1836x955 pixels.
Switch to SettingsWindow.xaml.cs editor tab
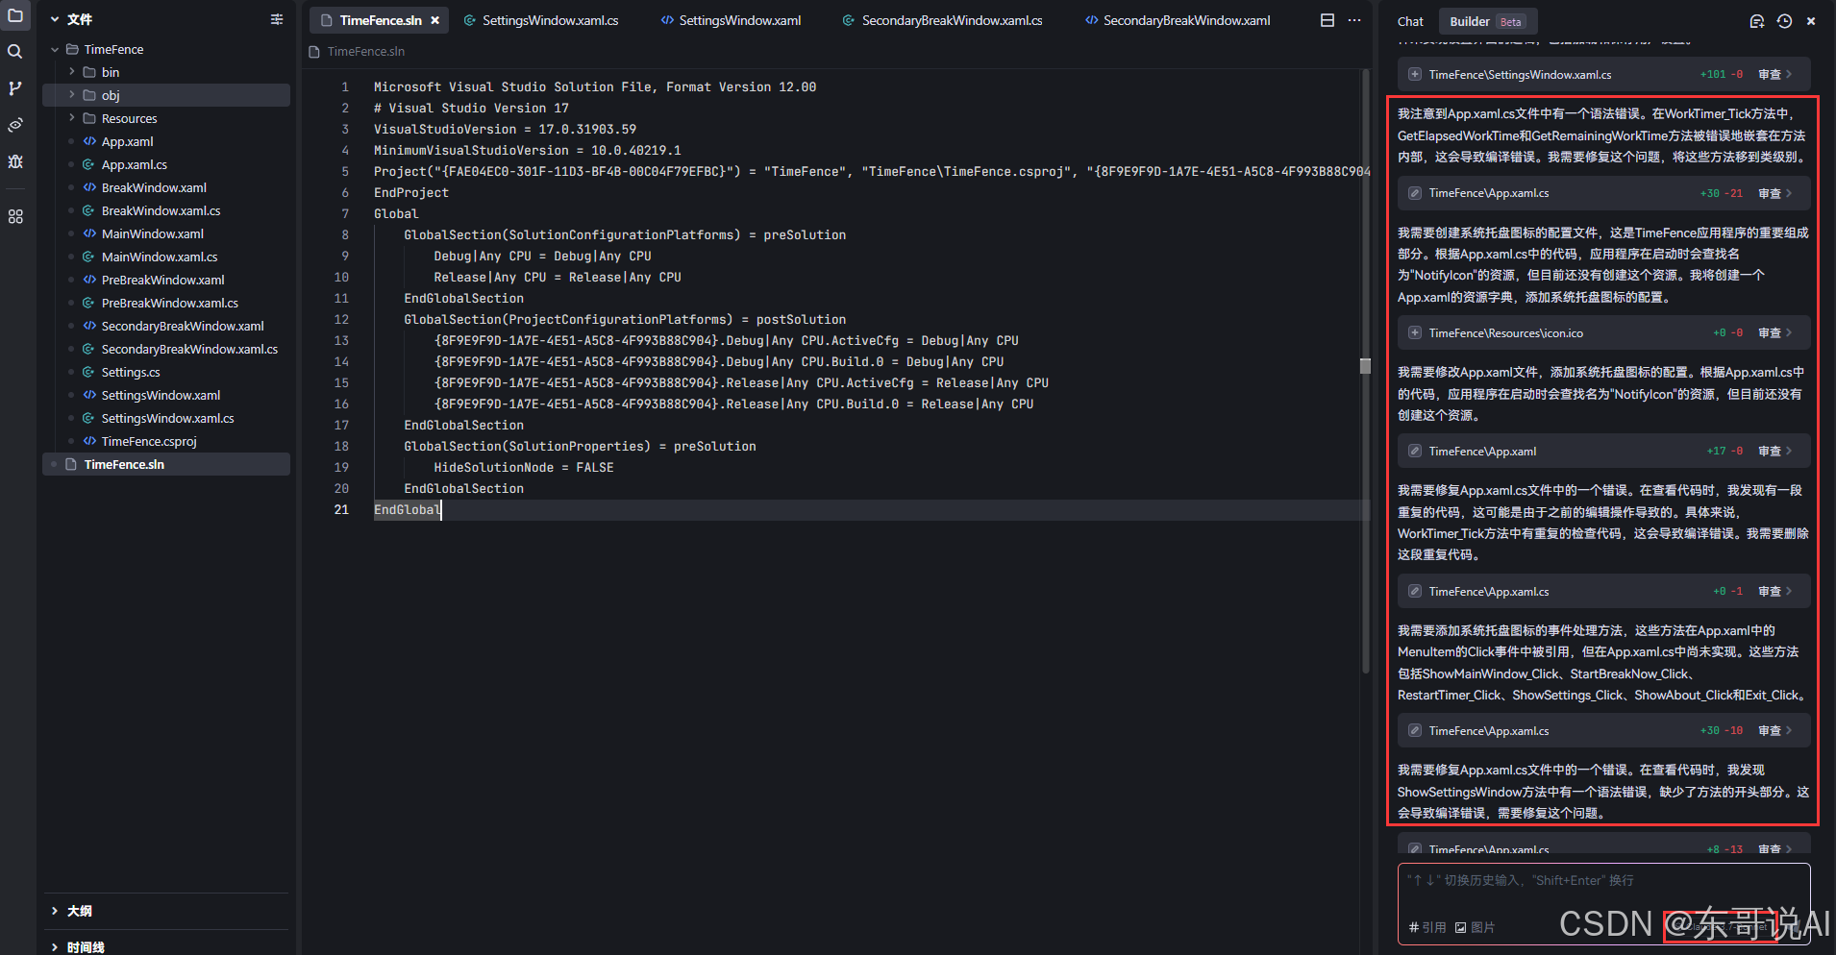coord(541,20)
